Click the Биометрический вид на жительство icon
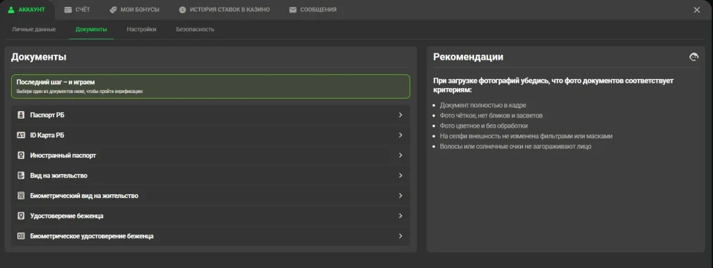This screenshot has width=713, height=268. click(x=20, y=196)
